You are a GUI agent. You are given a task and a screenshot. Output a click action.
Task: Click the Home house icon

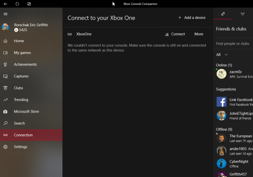(x=5, y=41)
